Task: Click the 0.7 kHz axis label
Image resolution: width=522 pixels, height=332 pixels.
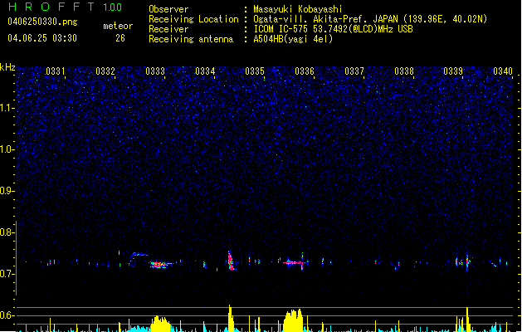Action: point(7,274)
